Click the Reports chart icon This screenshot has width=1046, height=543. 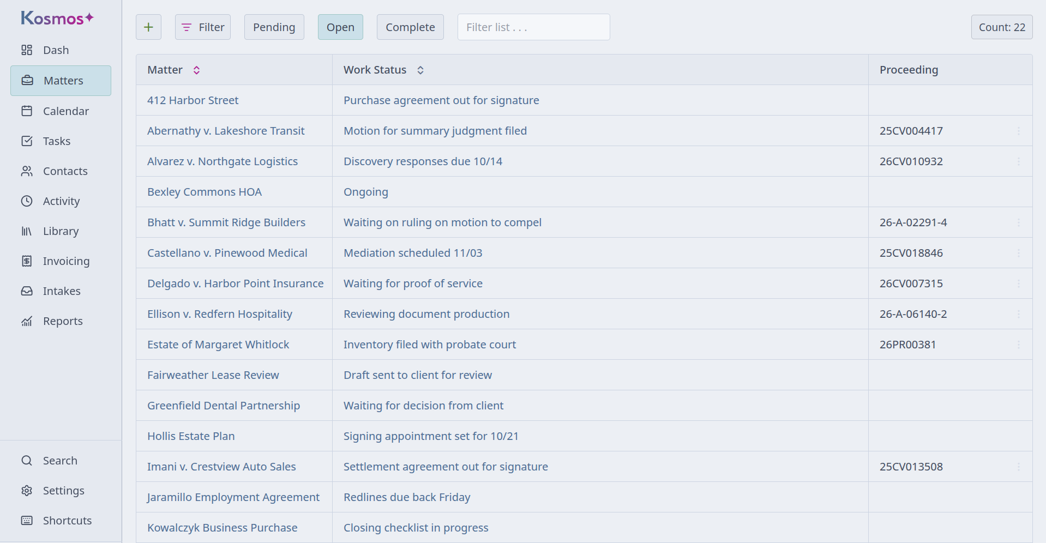[x=27, y=321]
